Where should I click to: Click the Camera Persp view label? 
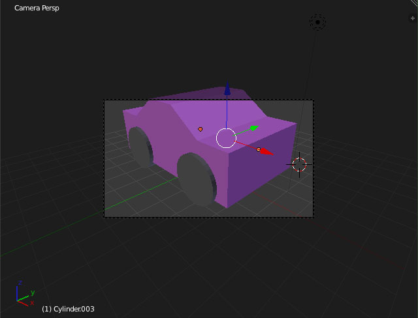click(x=37, y=8)
